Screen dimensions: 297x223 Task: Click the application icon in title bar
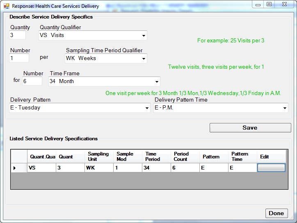pos(6,6)
